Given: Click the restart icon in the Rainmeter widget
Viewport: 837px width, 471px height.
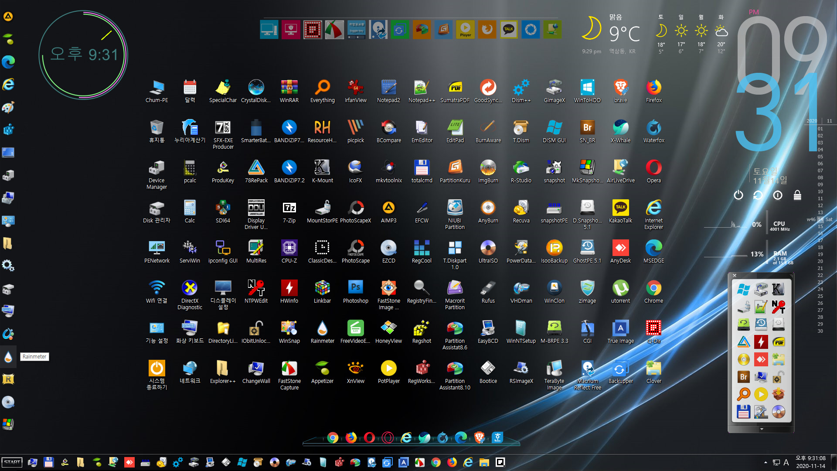Looking at the screenshot, I should point(758,195).
